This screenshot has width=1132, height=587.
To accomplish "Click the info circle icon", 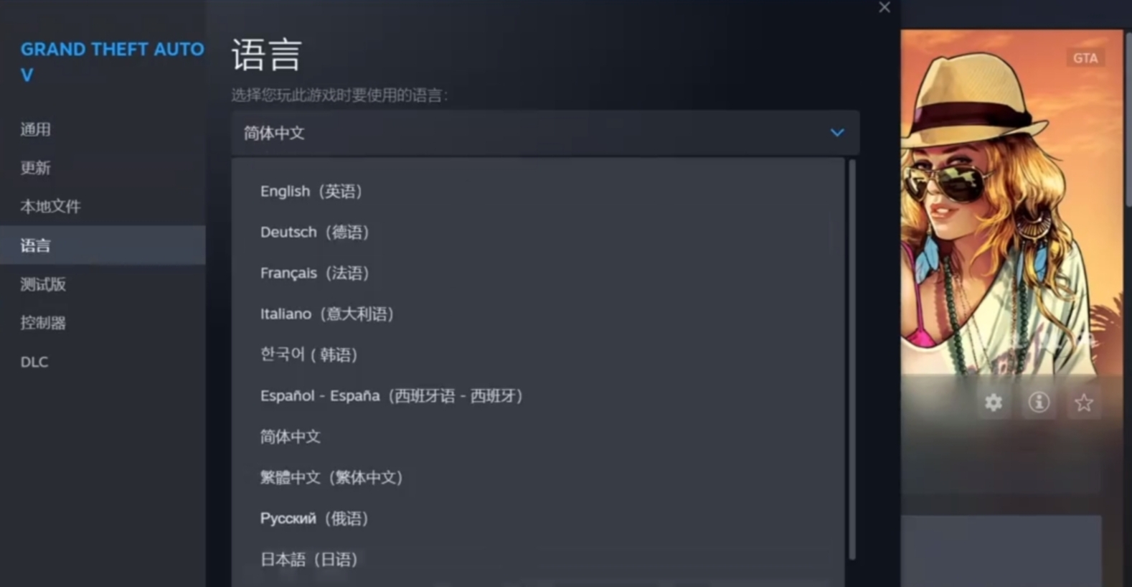I will 1039,403.
